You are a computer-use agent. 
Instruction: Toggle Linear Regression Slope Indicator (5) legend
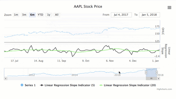pos(67,85)
